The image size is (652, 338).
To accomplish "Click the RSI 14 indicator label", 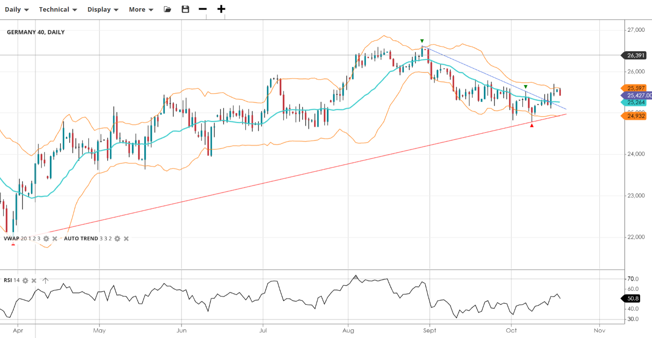I will tap(11, 281).
